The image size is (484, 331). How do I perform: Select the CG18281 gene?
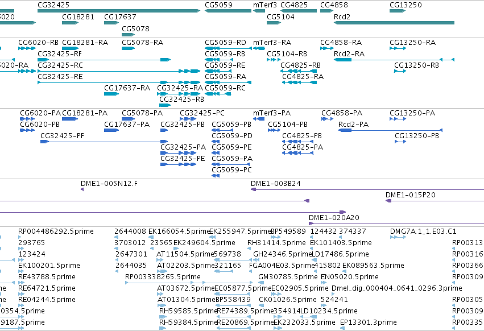[x=70, y=23]
